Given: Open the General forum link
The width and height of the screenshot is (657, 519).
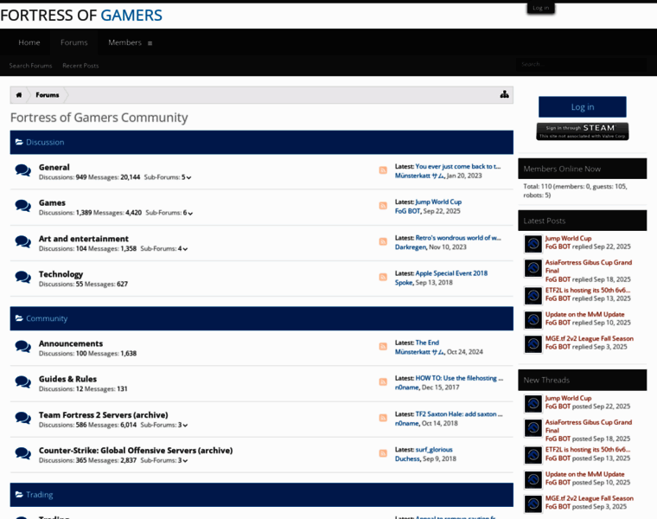Looking at the screenshot, I should click(x=54, y=167).
